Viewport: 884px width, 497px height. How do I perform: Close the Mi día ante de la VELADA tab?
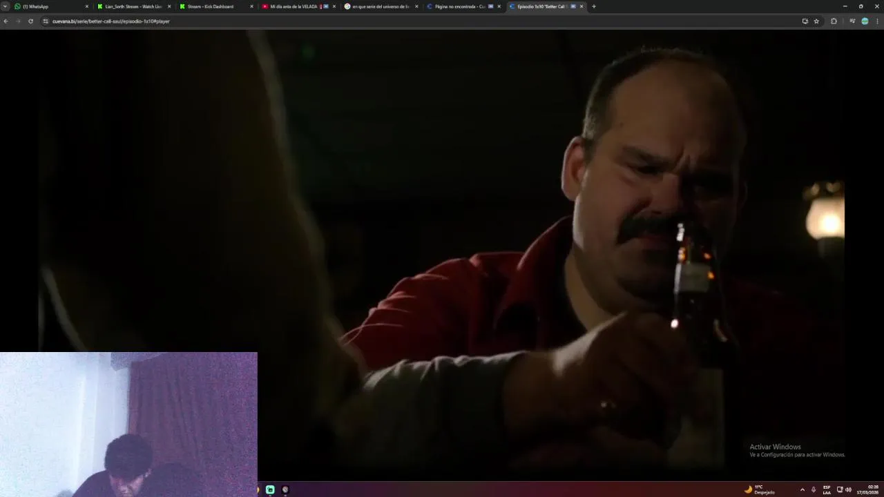pos(334,6)
